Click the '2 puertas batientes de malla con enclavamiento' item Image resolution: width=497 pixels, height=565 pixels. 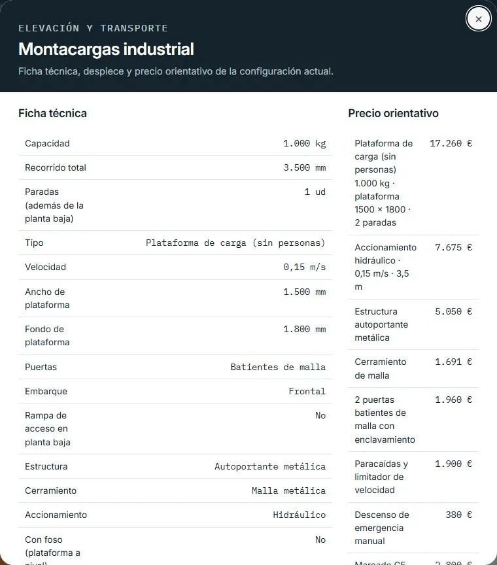pos(385,420)
